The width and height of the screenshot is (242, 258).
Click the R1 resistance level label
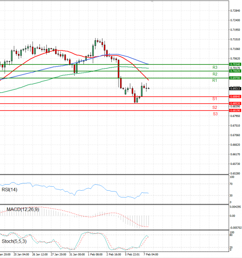pos(215,81)
